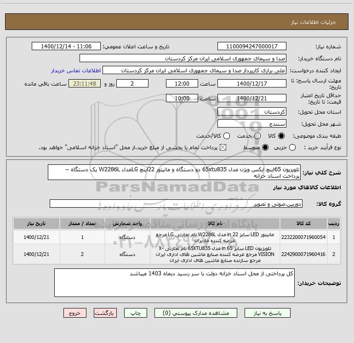The image size is (354, 343).
Task: Select product code 2242900071960416
Action: pyautogui.click(x=303, y=254)
